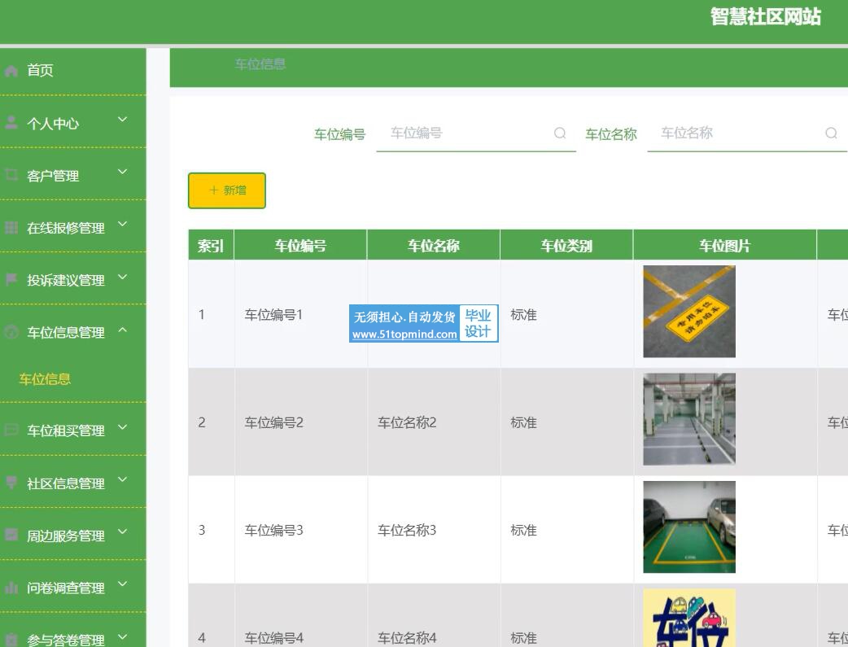Select the 车位信息 submenu item
Image resolution: width=848 pixels, height=647 pixels.
[x=45, y=379]
